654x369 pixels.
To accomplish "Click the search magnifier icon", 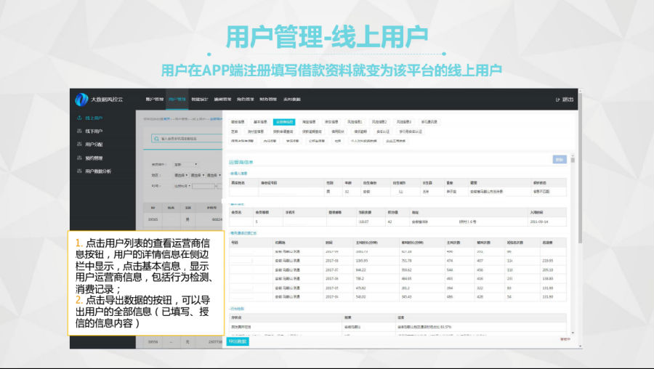I will [x=156, y=138].
